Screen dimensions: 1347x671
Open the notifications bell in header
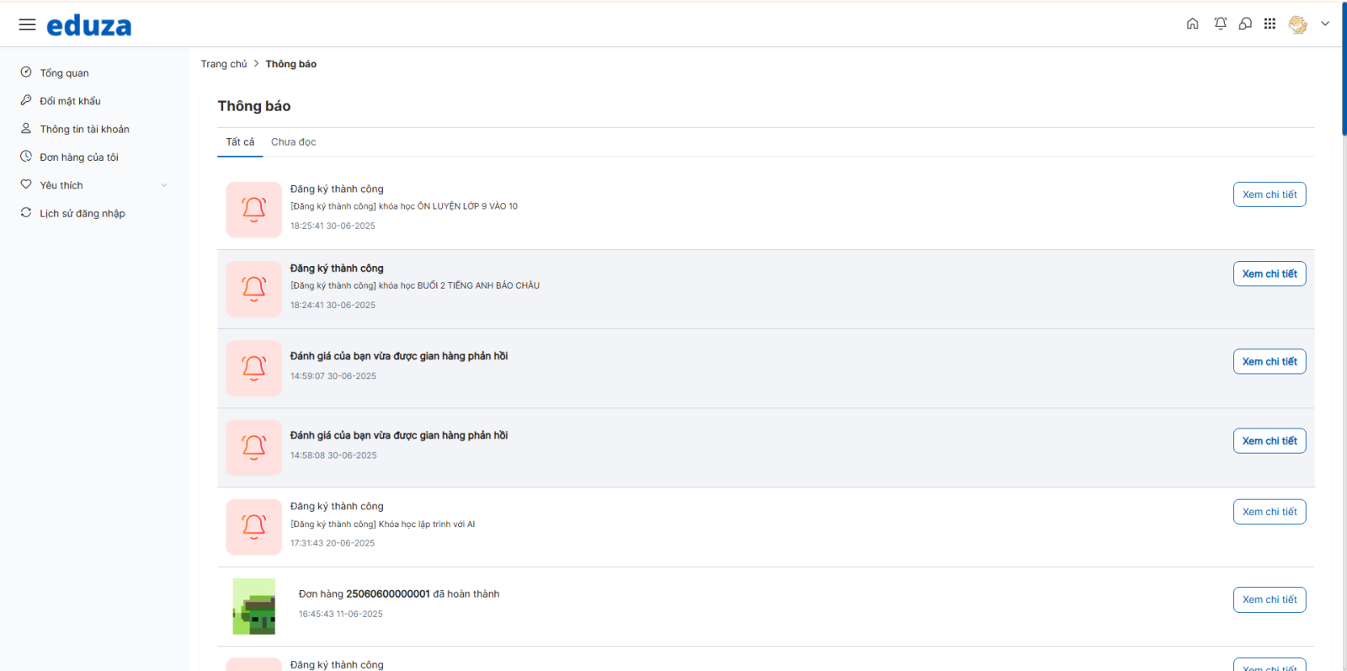click(1220, 24)
